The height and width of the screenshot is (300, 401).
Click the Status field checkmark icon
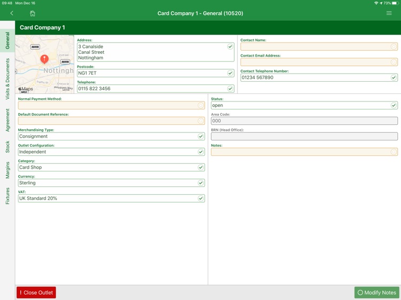[x=394, y=106]
